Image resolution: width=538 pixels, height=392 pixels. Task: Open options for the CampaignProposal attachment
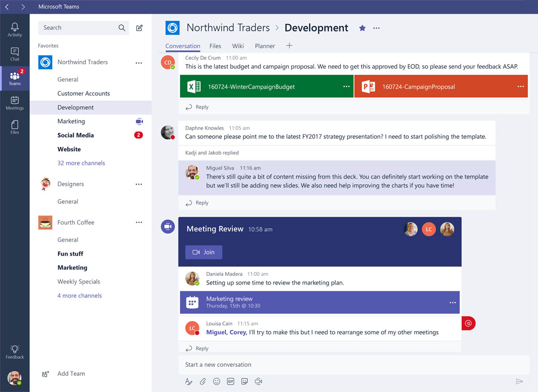tap(520, 86)
